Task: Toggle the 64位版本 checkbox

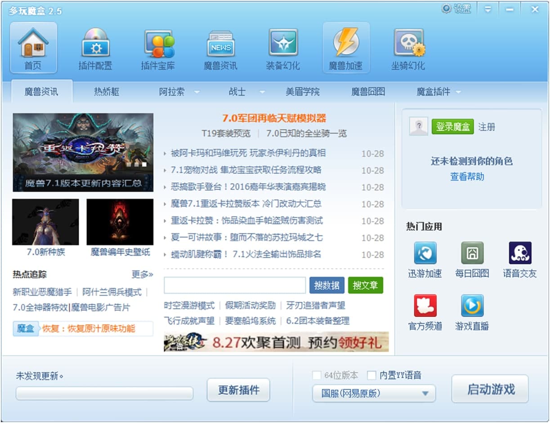Action: (x=317, y=375)
